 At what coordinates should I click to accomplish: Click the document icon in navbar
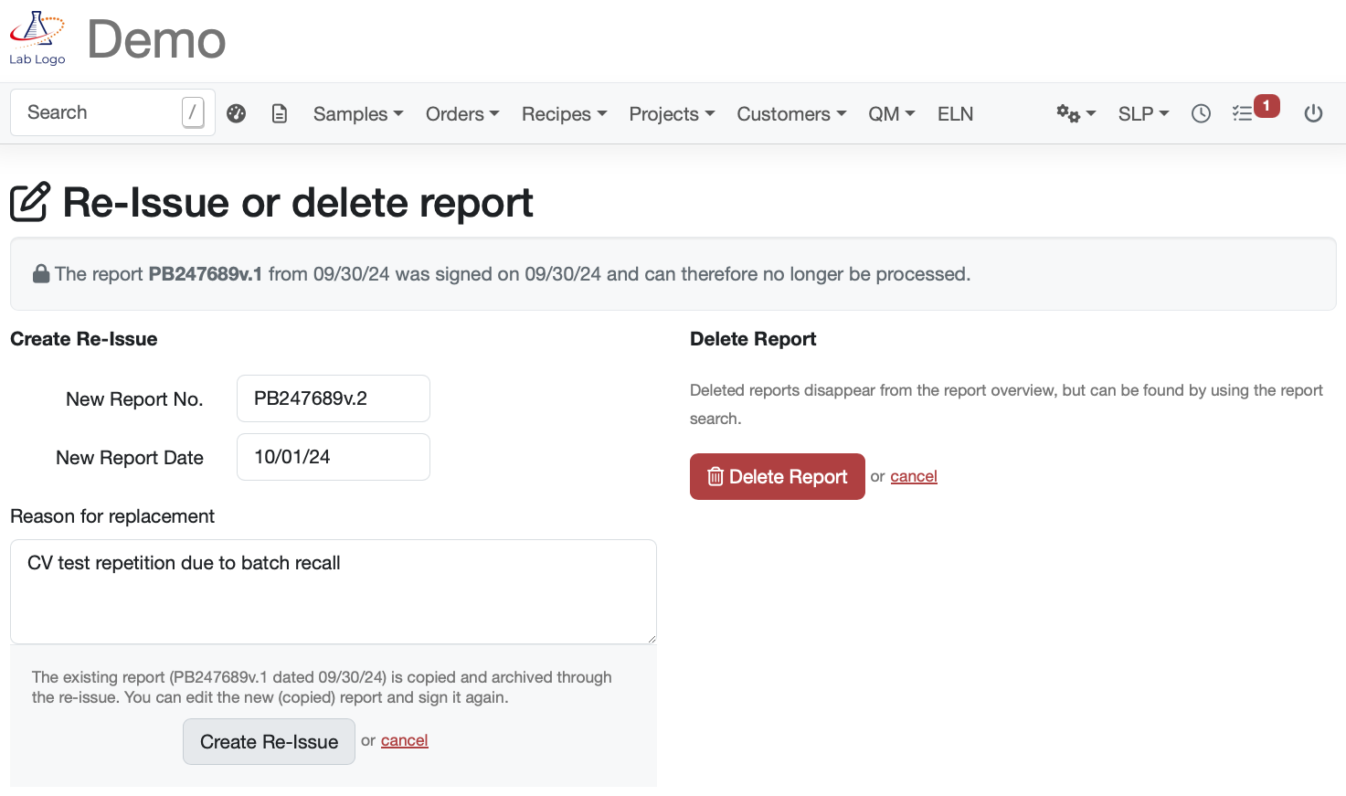pos(280,113)
